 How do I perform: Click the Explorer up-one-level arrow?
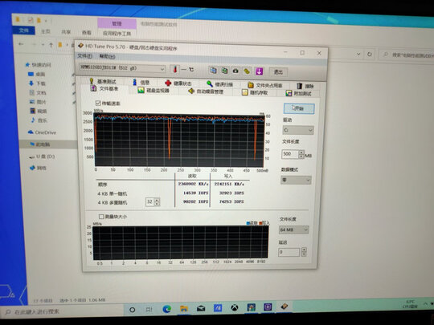[x=51, y=45]
